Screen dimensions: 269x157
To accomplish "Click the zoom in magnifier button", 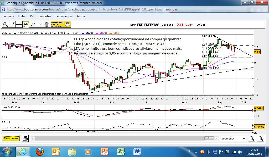I will point(261,138).
